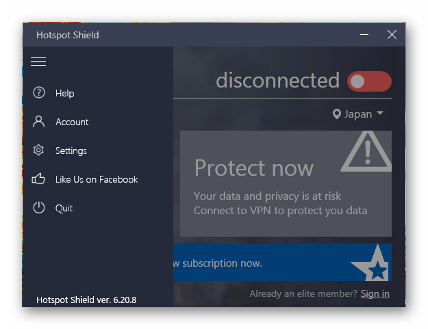Screen dimensions: 428x329
Task: Click the Account person icon
Action: pyautogui.click(x=39, y=122)
